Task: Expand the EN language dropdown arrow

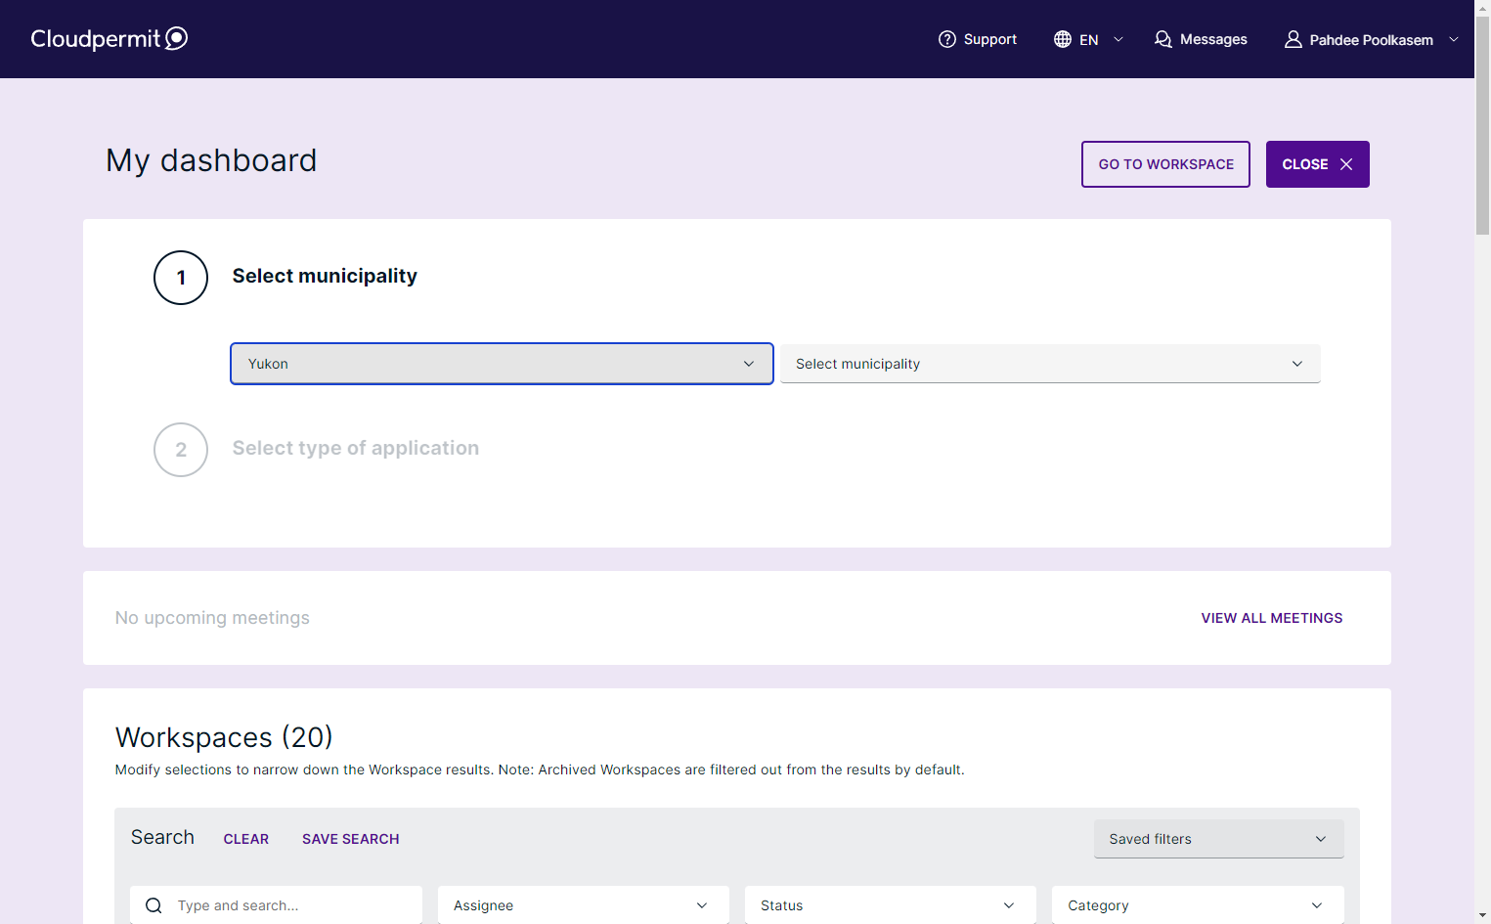Action: coord(1118,39)
